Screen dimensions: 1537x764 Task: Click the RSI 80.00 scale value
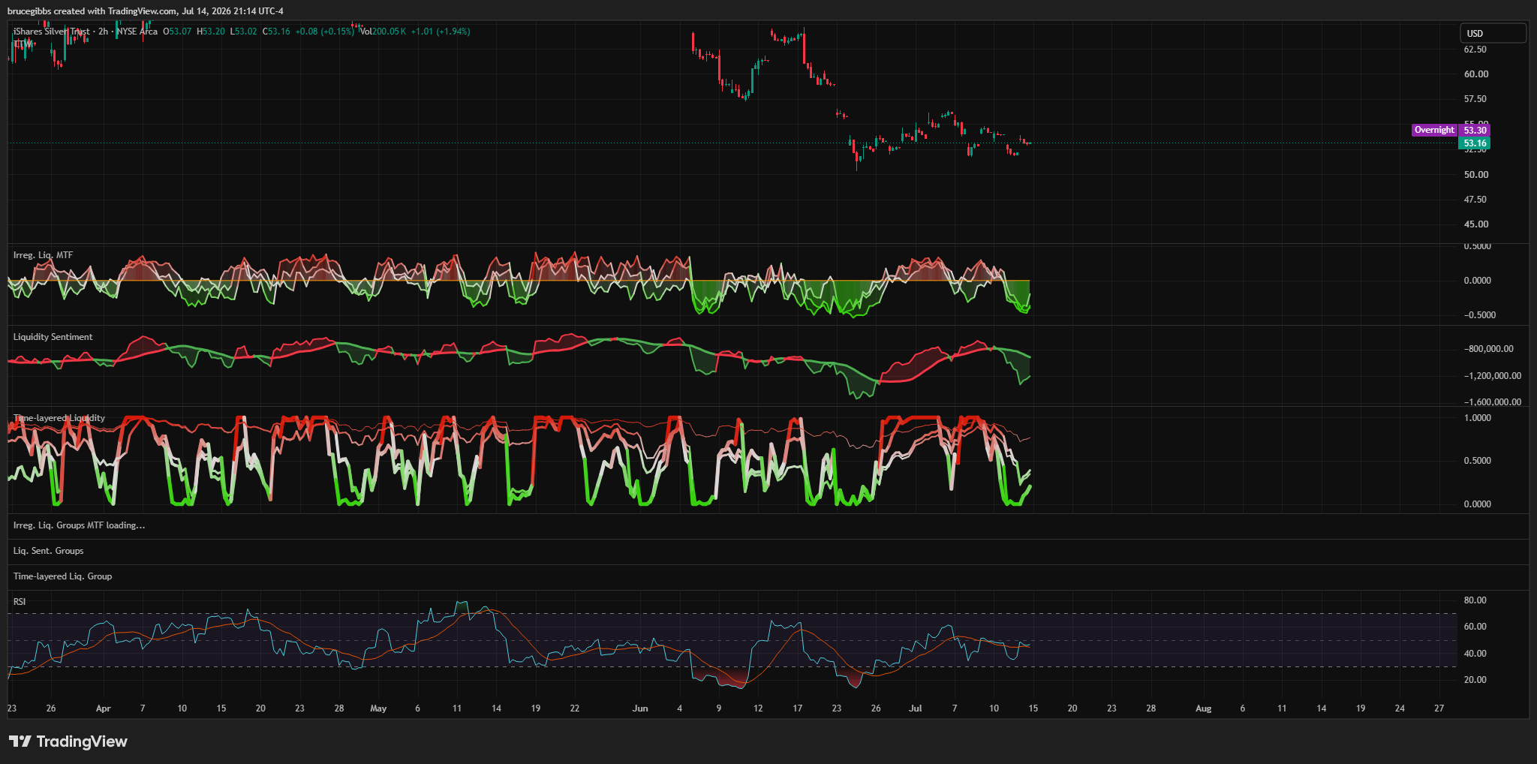coord(1475,600)
